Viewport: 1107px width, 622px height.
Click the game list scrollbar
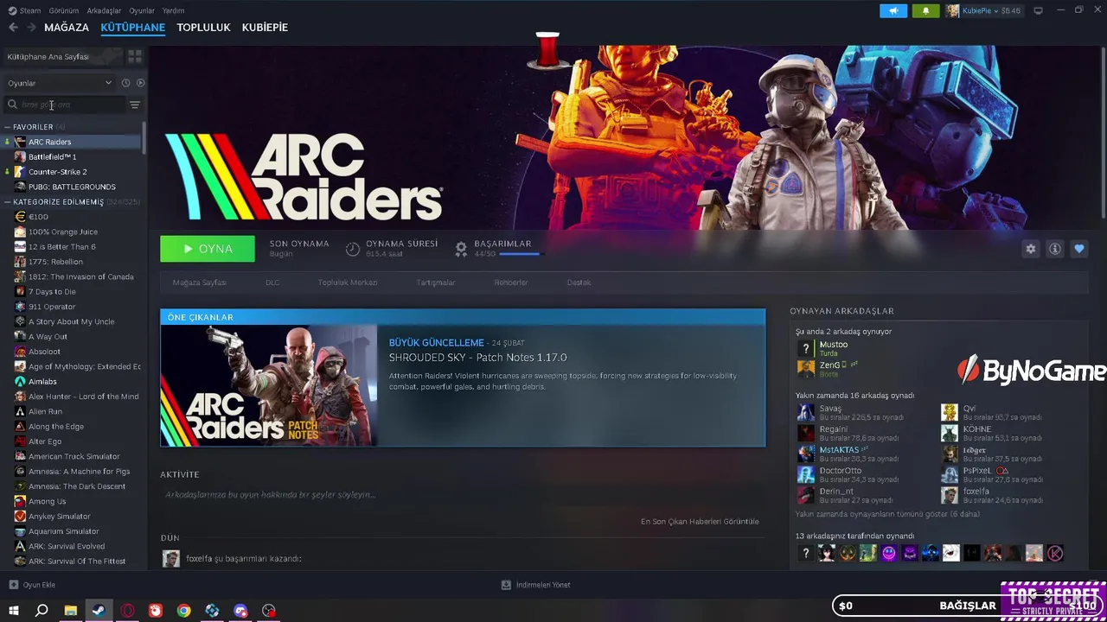click(x=144, y=140)
